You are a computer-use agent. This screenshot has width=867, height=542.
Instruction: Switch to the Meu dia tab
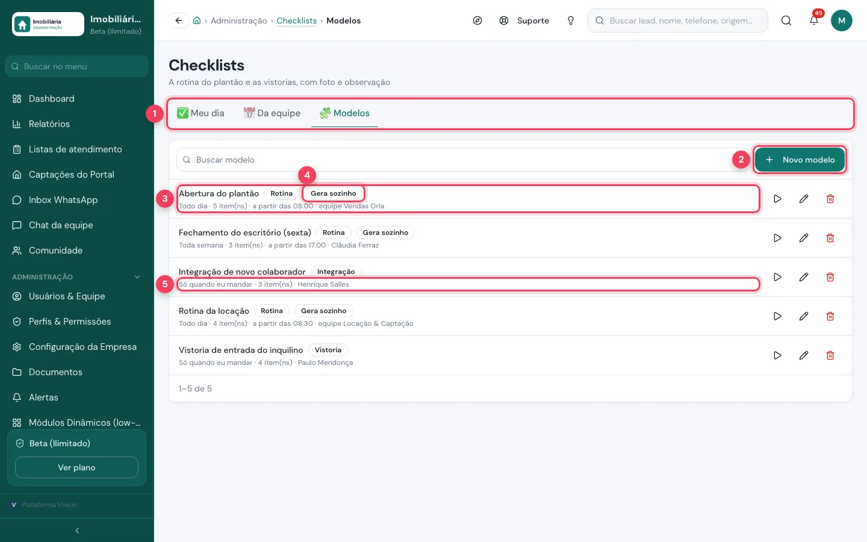(x=200, y=113)
